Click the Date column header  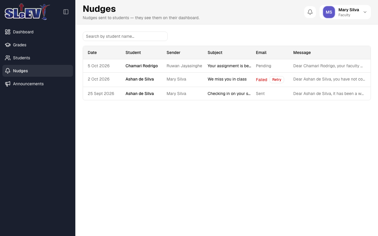tap(92, 53)
